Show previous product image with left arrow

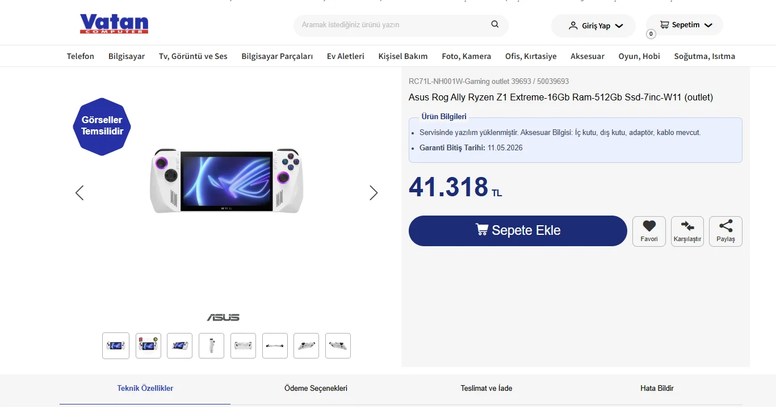click(79, 193)
